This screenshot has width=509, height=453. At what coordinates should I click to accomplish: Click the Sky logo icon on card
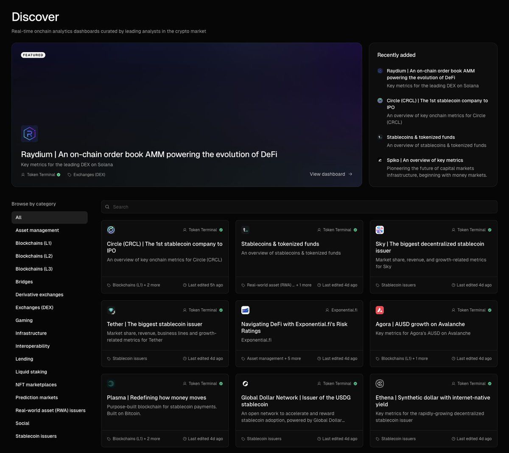[x=380, y=230]
